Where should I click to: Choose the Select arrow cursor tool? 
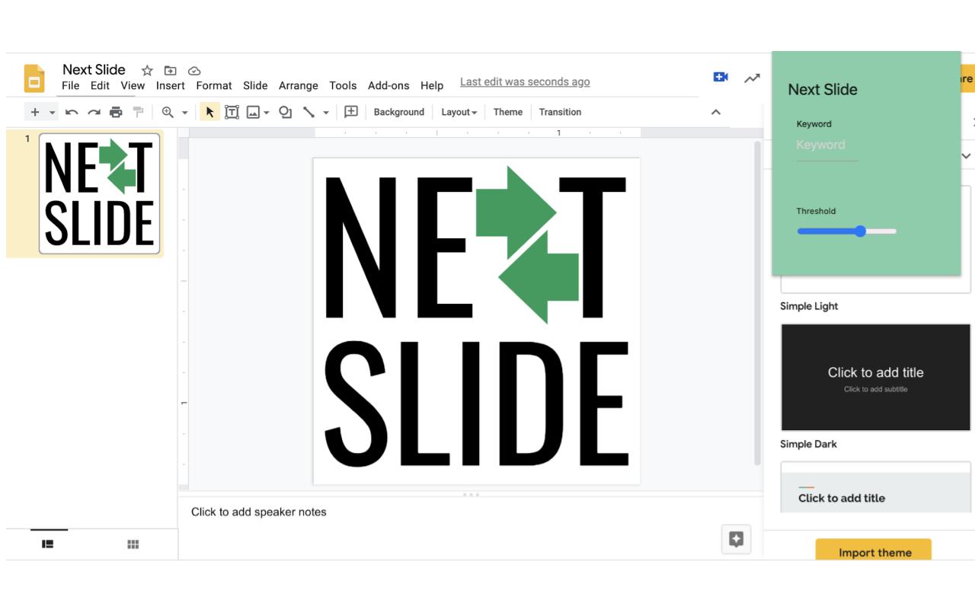[x=209, y=112]
